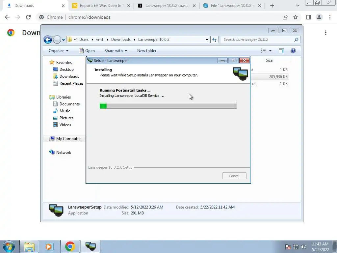
Task: Click the Lansweeper setup taskbar icon
Action: tap(91, 246)
